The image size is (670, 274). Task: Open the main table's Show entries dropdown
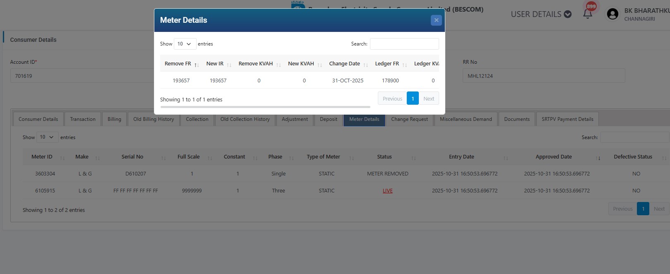(x=47, y=137)
